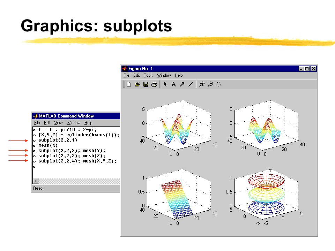335x251 pixels.
Task: Click the empty command prompt line
Action: [76, 167]
